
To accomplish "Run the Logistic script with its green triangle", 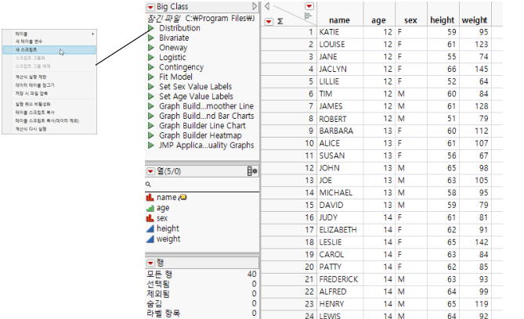I will (x=151, y=57).
